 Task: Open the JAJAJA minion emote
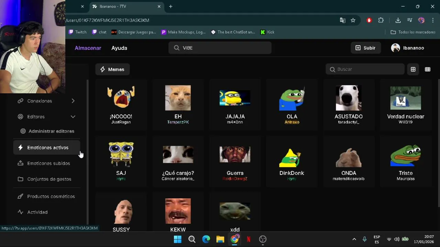[x=235, y=105]
